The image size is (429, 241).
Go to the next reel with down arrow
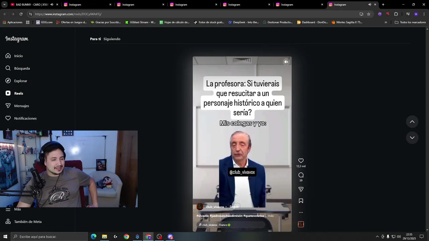click(412, 138)
